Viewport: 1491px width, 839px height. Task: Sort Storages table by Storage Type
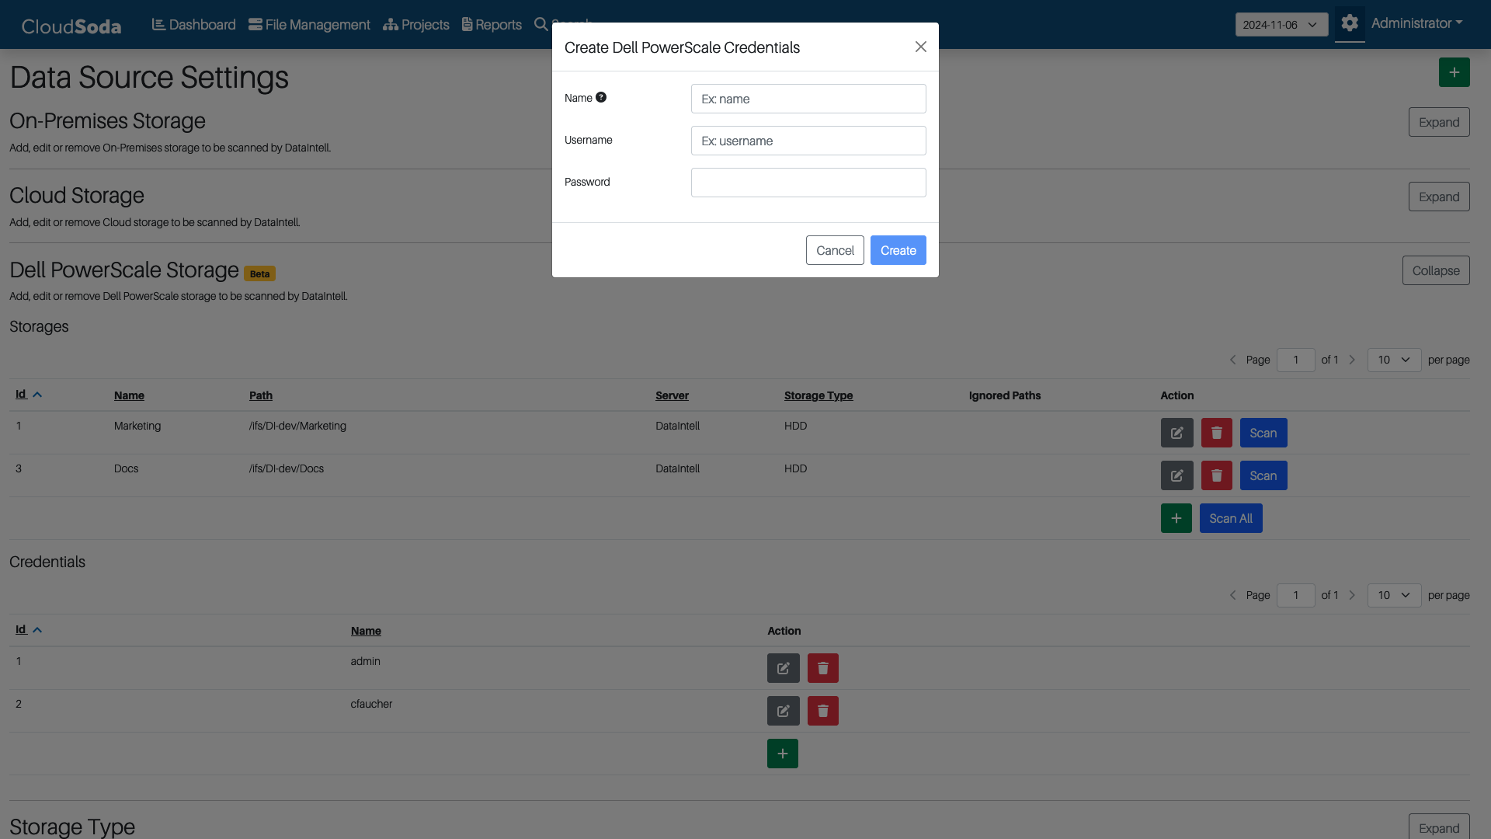tap(818, 395)
